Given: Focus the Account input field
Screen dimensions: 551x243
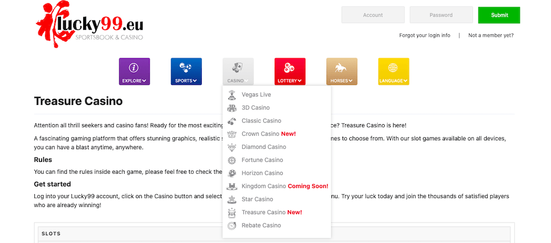Looking at the screenshot, I should [x=373, y=15].
